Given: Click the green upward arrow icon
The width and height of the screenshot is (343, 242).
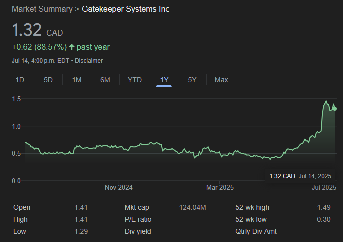Looking at the screenshot, I should (x=72, y=47).
